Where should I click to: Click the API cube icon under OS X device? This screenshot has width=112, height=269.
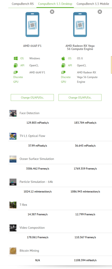63,65
